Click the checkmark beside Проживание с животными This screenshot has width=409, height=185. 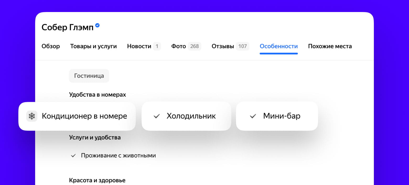73,156
